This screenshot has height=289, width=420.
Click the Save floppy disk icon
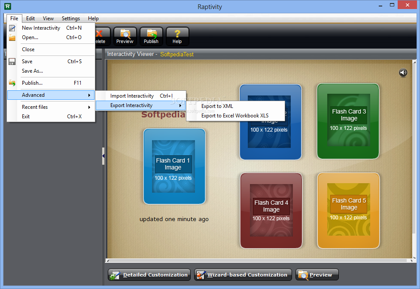point(12,61)
